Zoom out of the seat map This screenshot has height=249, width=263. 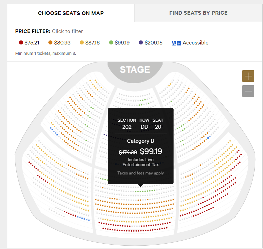tap(248, 91)
